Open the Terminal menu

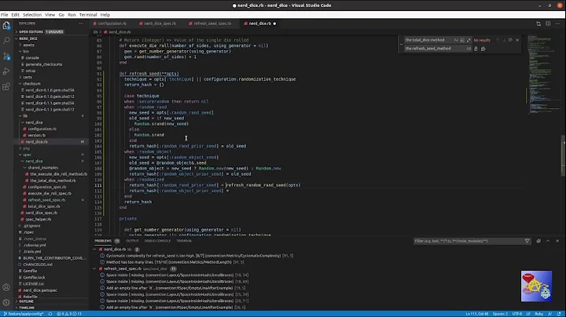[x=88, y=15]
